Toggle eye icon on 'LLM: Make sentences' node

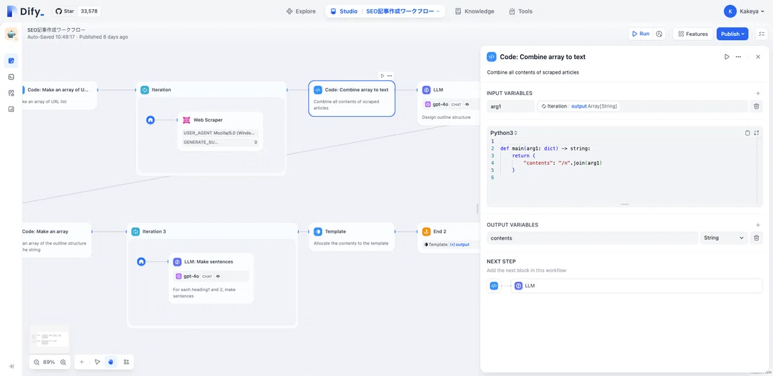point(218,276)
